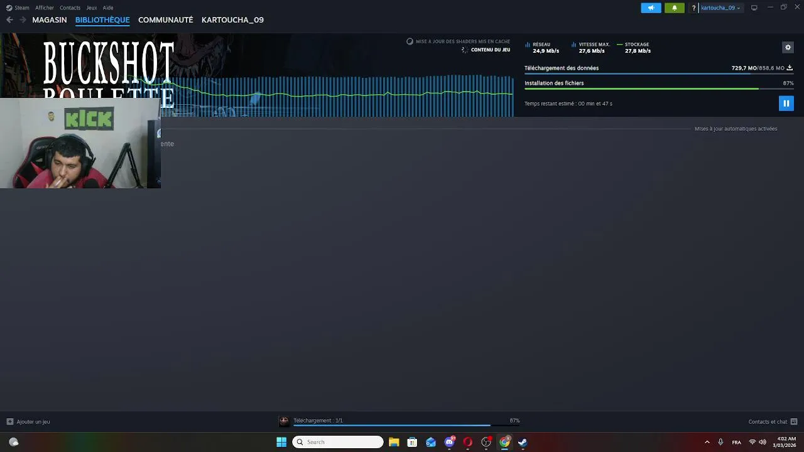The height and width of the screenshot is (452, 804).
Task: Go to the MAGASIN tab
Action: (50, 19)
